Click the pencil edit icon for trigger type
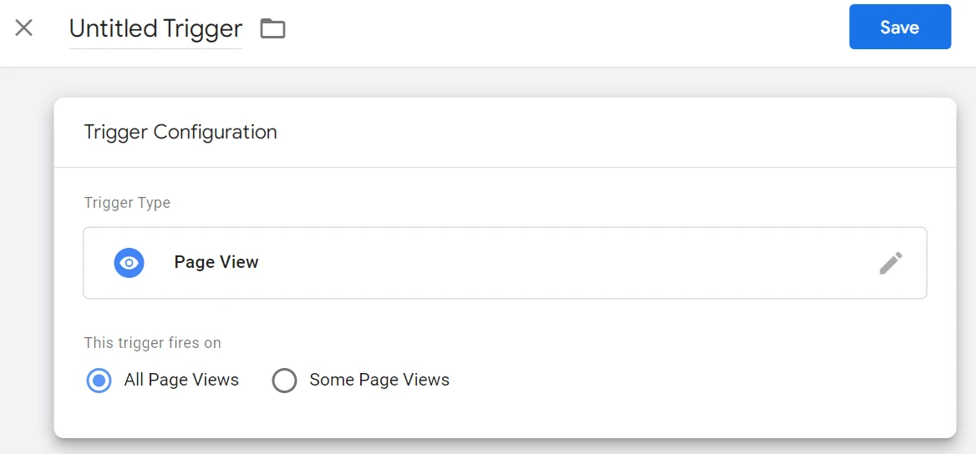This screenshot has height=454, width=976. 891,263
